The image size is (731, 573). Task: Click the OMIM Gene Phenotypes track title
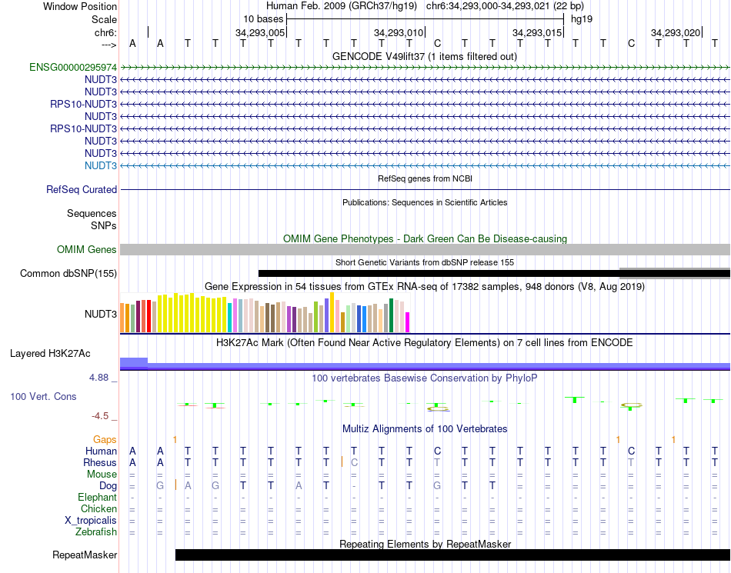coord(425,238)
